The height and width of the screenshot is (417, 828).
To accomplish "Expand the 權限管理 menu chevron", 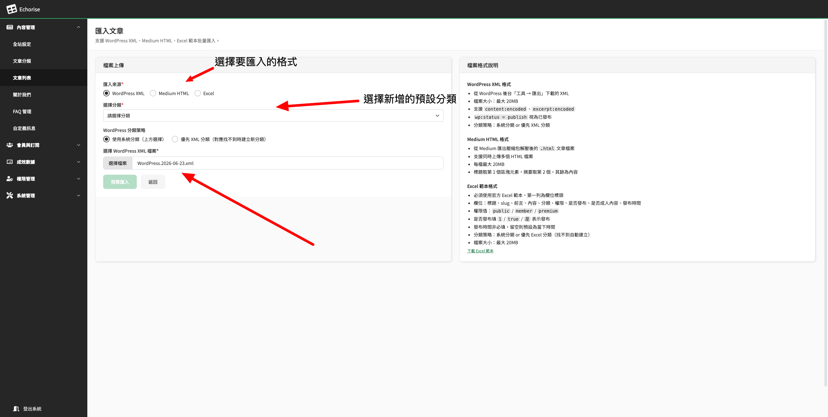I will [x=79, y=179].
